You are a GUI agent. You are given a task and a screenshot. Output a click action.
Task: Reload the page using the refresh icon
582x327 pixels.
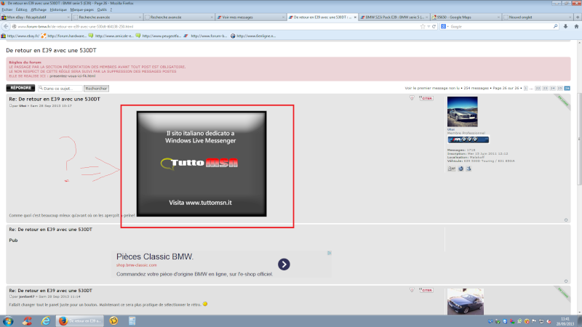pos(434,27)
